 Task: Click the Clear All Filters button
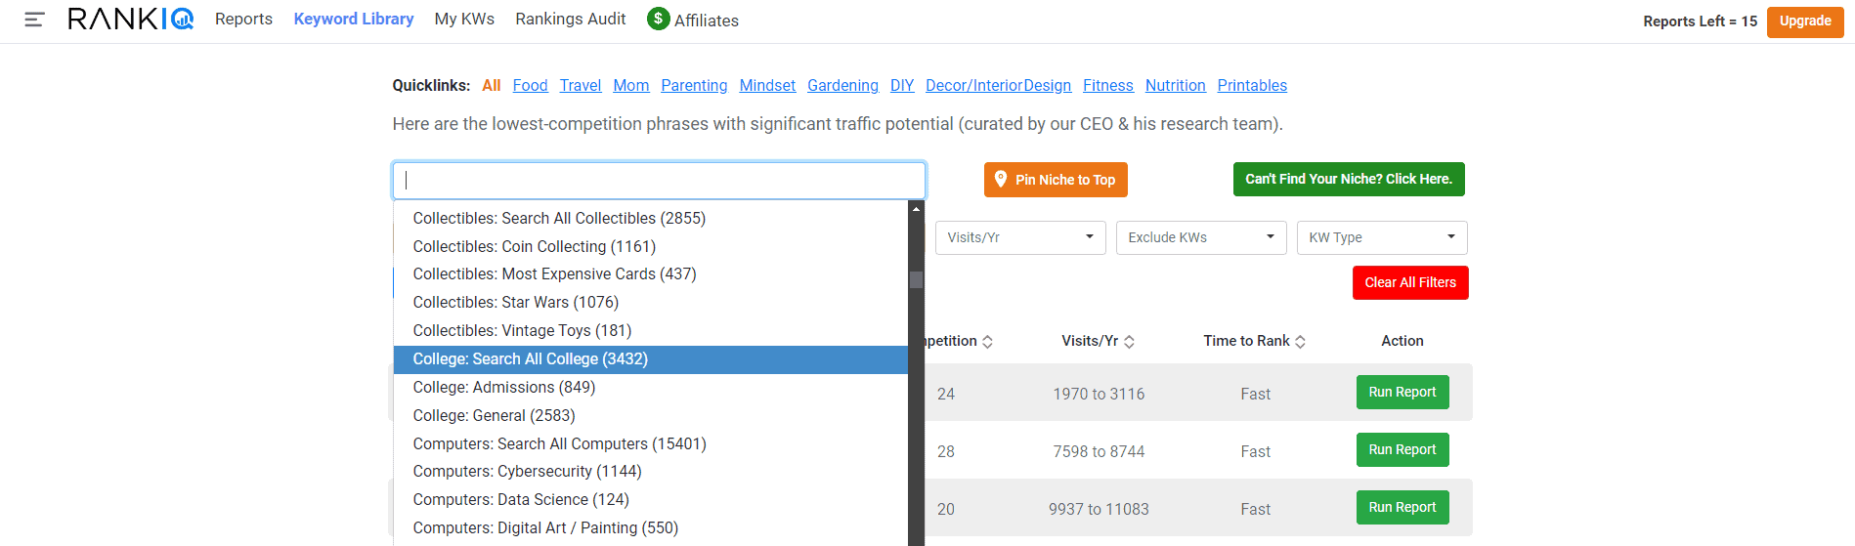pos(1410,282)
